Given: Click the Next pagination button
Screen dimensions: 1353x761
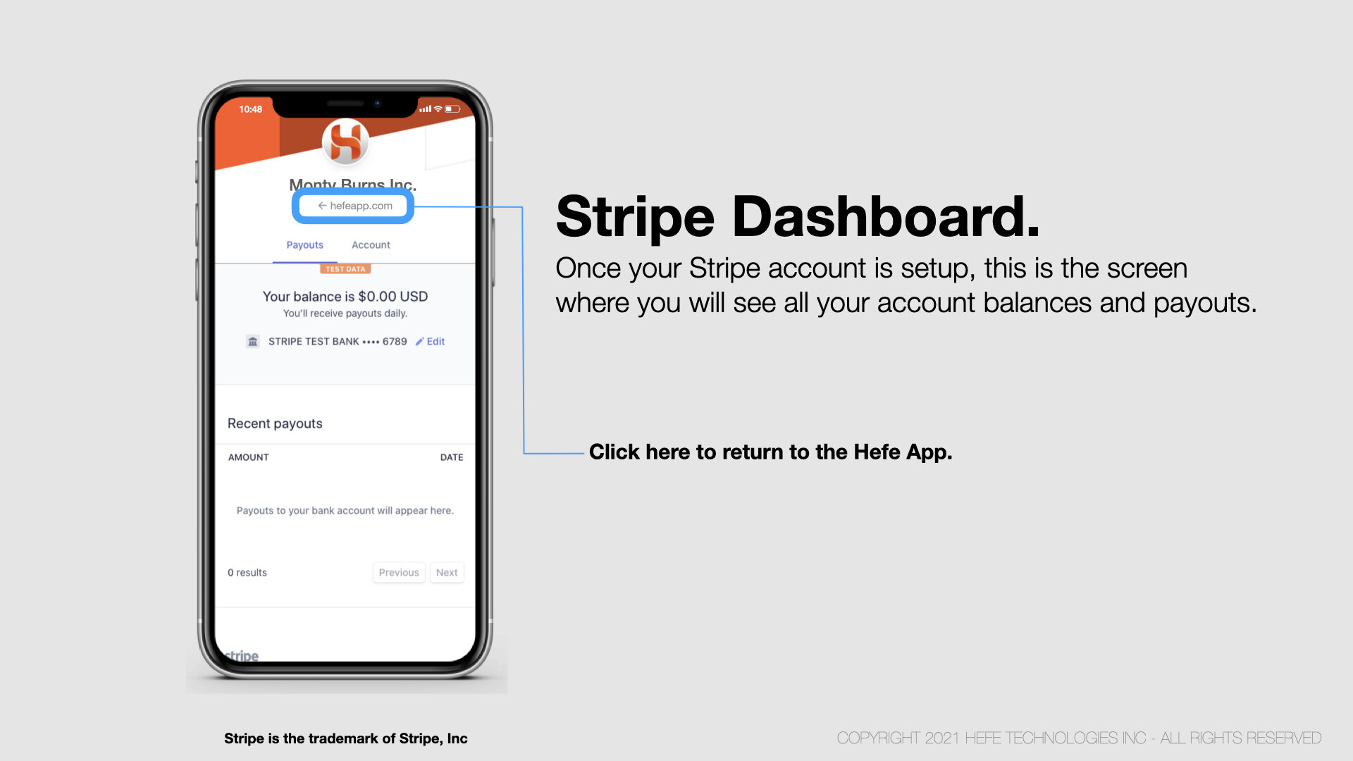Looking at the screenshot, I should tap(447, 571).
